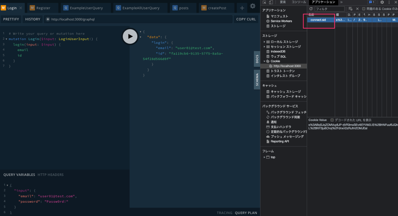
Task: Show more DevTools tabs chevron
Action: coord(341,2)
